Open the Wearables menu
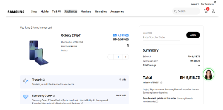Screen dimensions: 223x110 tap(101, 11)
